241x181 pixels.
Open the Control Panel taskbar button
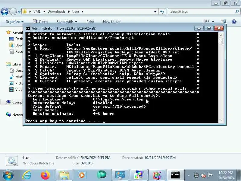pyautogui.click(x=120, y=175)
